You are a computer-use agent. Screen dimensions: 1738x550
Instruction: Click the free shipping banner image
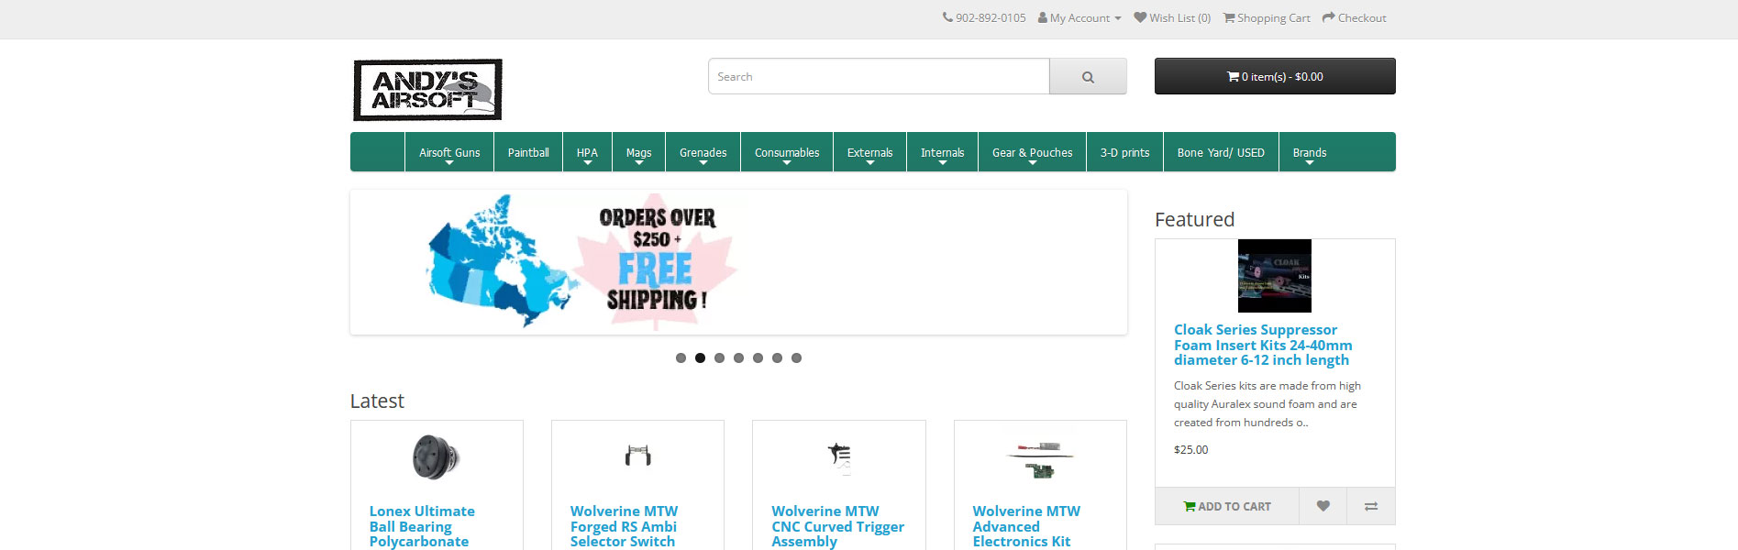738,262
